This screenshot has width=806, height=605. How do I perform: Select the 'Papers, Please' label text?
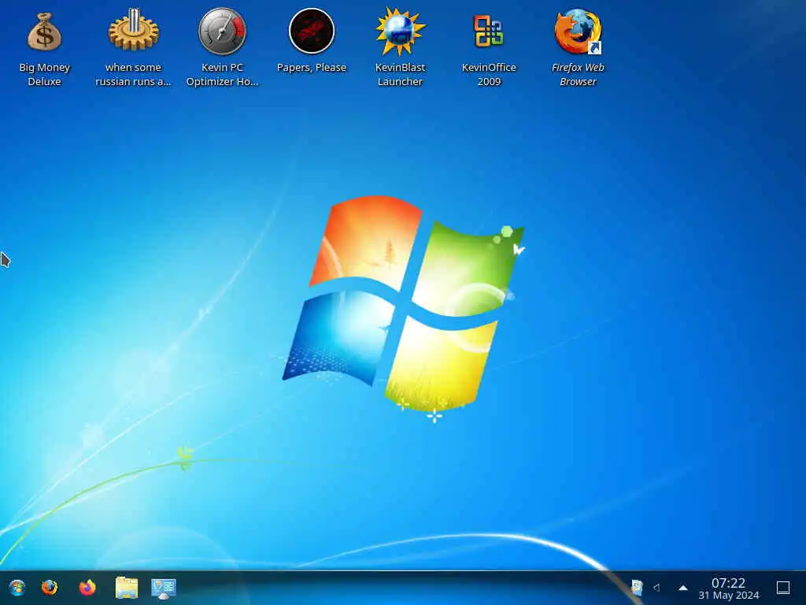click(x=312, y=68)
